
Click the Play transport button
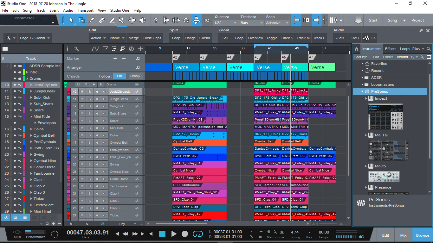[x=174, y=234]
